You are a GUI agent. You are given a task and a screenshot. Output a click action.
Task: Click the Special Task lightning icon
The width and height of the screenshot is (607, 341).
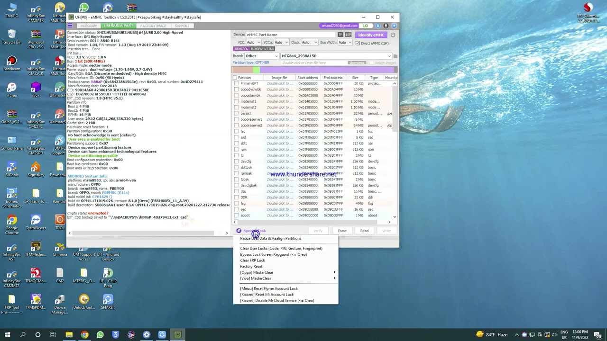239,231
